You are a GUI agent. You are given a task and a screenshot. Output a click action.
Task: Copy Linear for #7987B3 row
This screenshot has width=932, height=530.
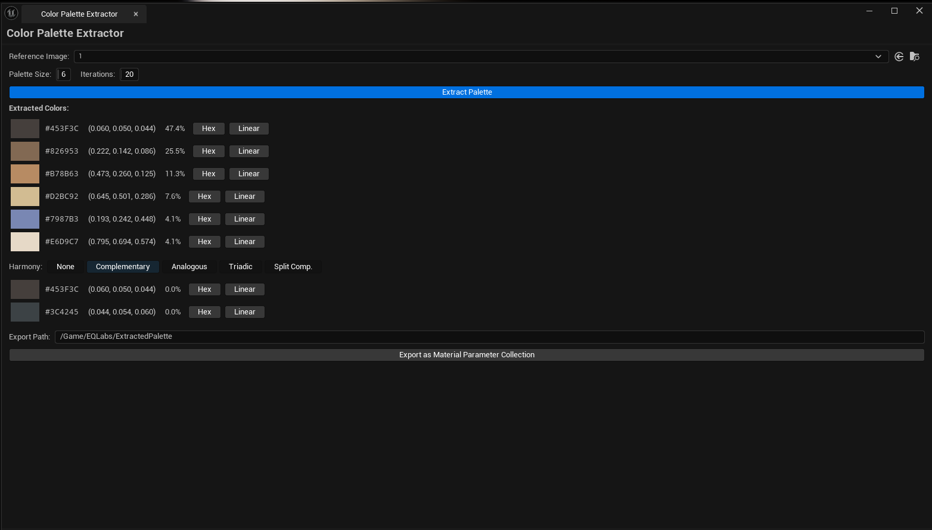tap(245, 219)
